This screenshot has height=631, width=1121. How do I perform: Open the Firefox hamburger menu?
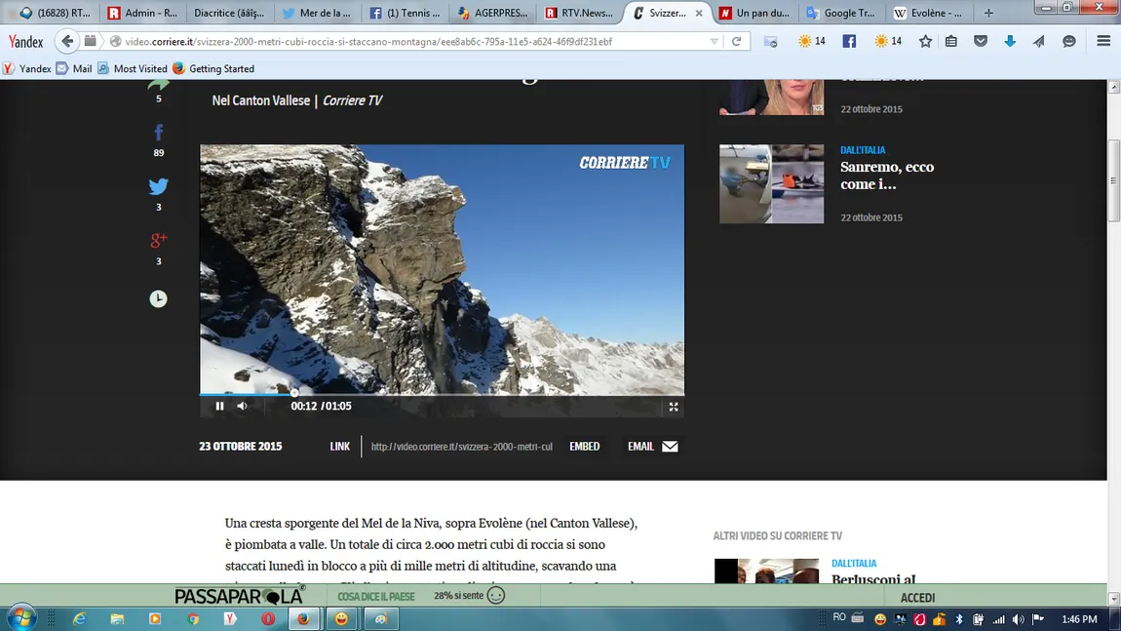[1103, 42]
